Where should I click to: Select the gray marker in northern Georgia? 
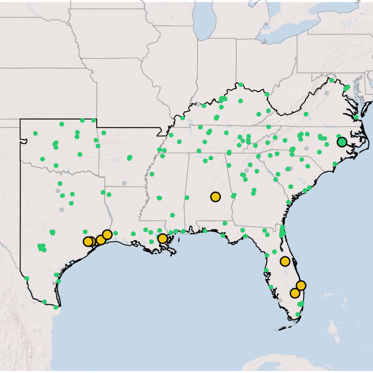247,170
